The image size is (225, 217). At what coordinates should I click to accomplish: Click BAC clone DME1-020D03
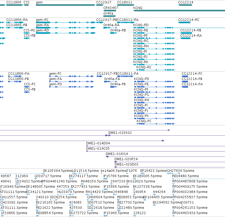pyautogui.click(x=170, y=167)
